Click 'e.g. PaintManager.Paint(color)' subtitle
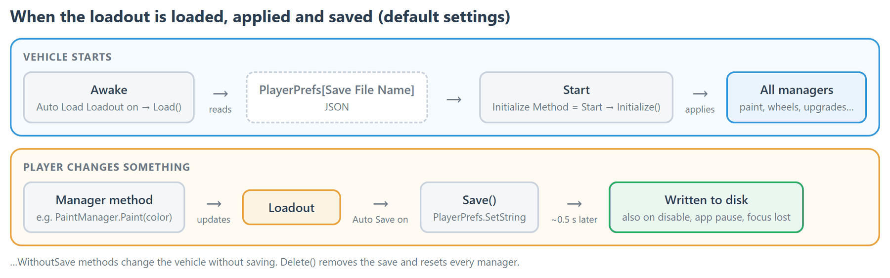The width and height of the screenshot is (890, 278). pyautogui.click(x=104, y=217)
